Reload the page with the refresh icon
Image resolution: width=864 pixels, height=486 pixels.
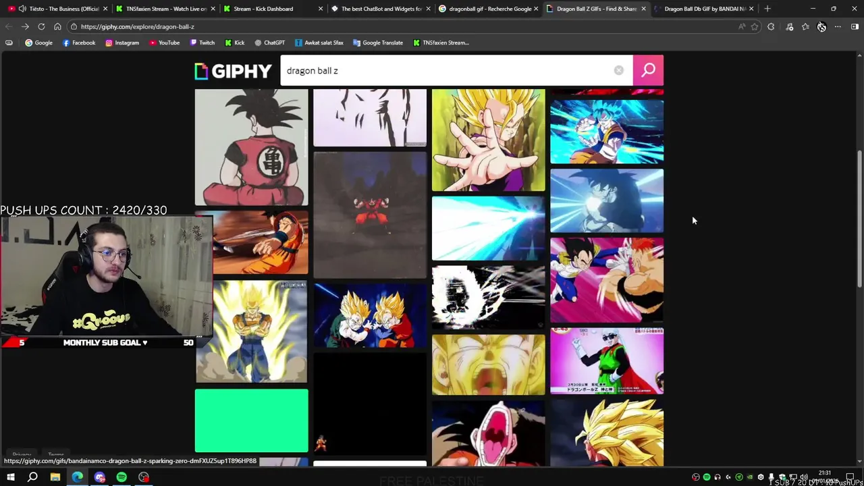point(41,26)
